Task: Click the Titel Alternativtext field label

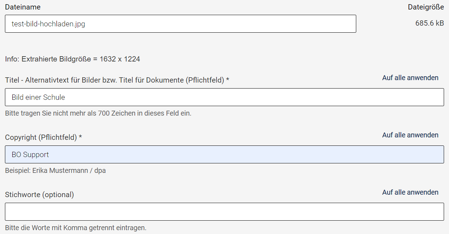Action: 116,80
